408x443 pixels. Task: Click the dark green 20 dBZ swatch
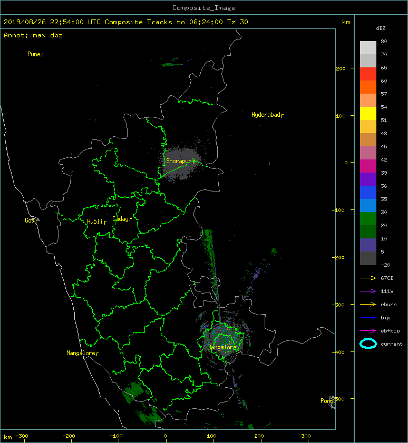pyautogui.click(x=368, y=231)
